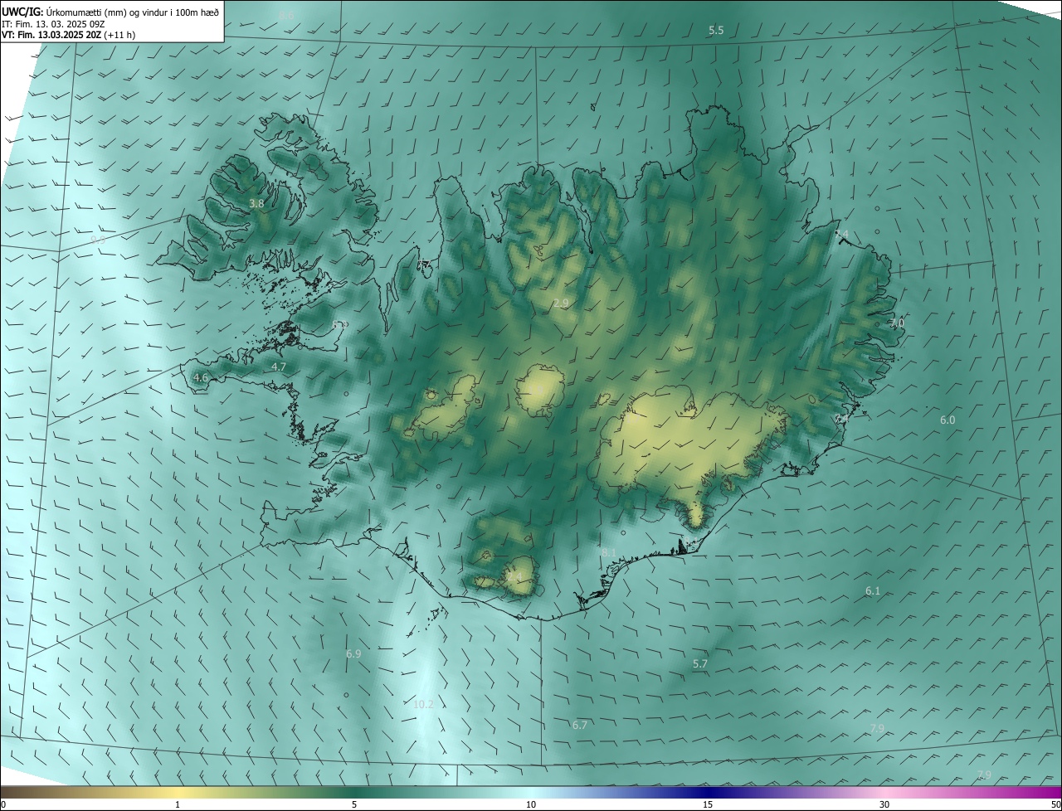The height and width of the screenshot is (811, 1062).
Task: Click the 6.7 value label on the map
Action: [x=580, y=725]
